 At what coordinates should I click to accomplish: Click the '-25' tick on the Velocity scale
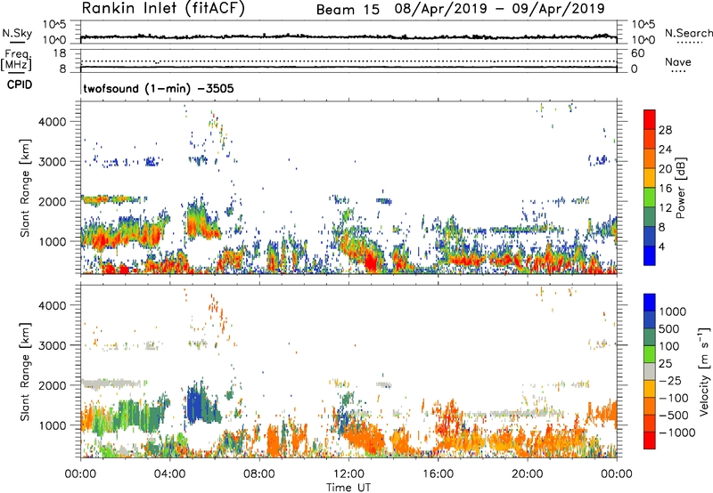click(x=670, y=380)
